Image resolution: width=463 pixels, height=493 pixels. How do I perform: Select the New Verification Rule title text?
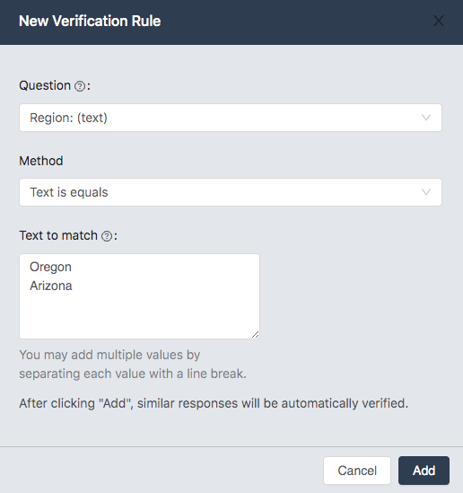coord(90,21)
